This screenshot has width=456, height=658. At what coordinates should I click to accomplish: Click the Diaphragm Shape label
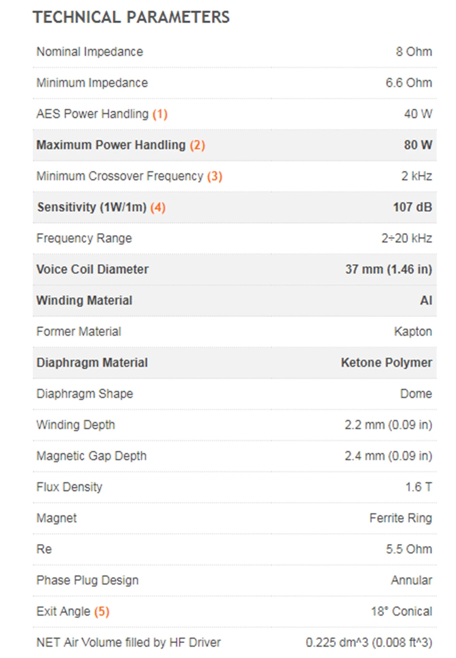pos(85,394)
